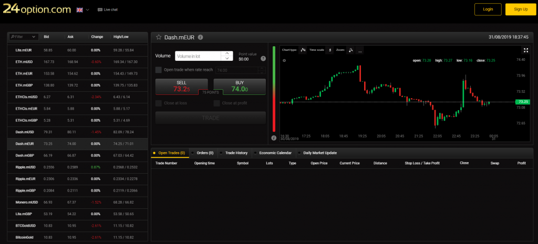The width and height of the screenshot is (538, 244).
Task: Sort list by Bid column
Action: [x=46, y=37]
